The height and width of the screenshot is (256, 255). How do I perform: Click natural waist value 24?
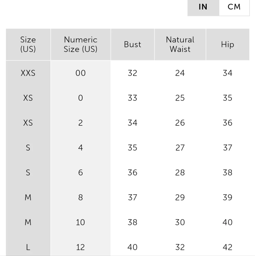(180, 73)
